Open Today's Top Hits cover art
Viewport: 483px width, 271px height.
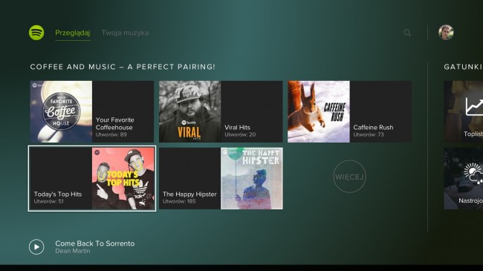point(123,178)
